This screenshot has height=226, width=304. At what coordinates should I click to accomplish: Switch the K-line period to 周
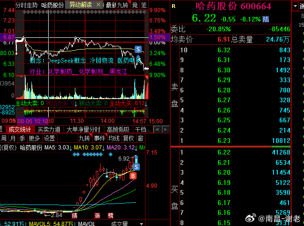pyautogui.click(x=3, y=138)
